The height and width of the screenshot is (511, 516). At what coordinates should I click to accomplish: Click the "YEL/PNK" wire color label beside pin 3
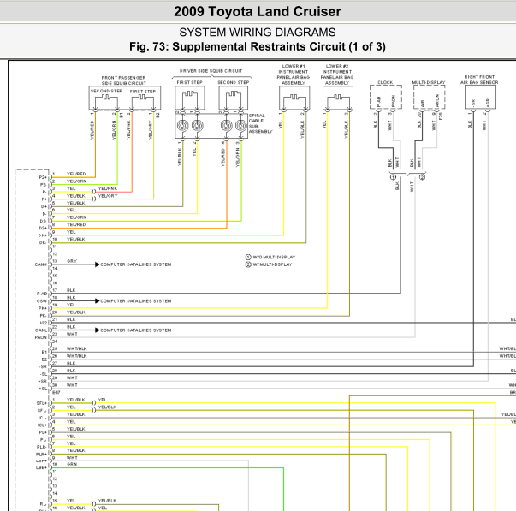(108, 188)
